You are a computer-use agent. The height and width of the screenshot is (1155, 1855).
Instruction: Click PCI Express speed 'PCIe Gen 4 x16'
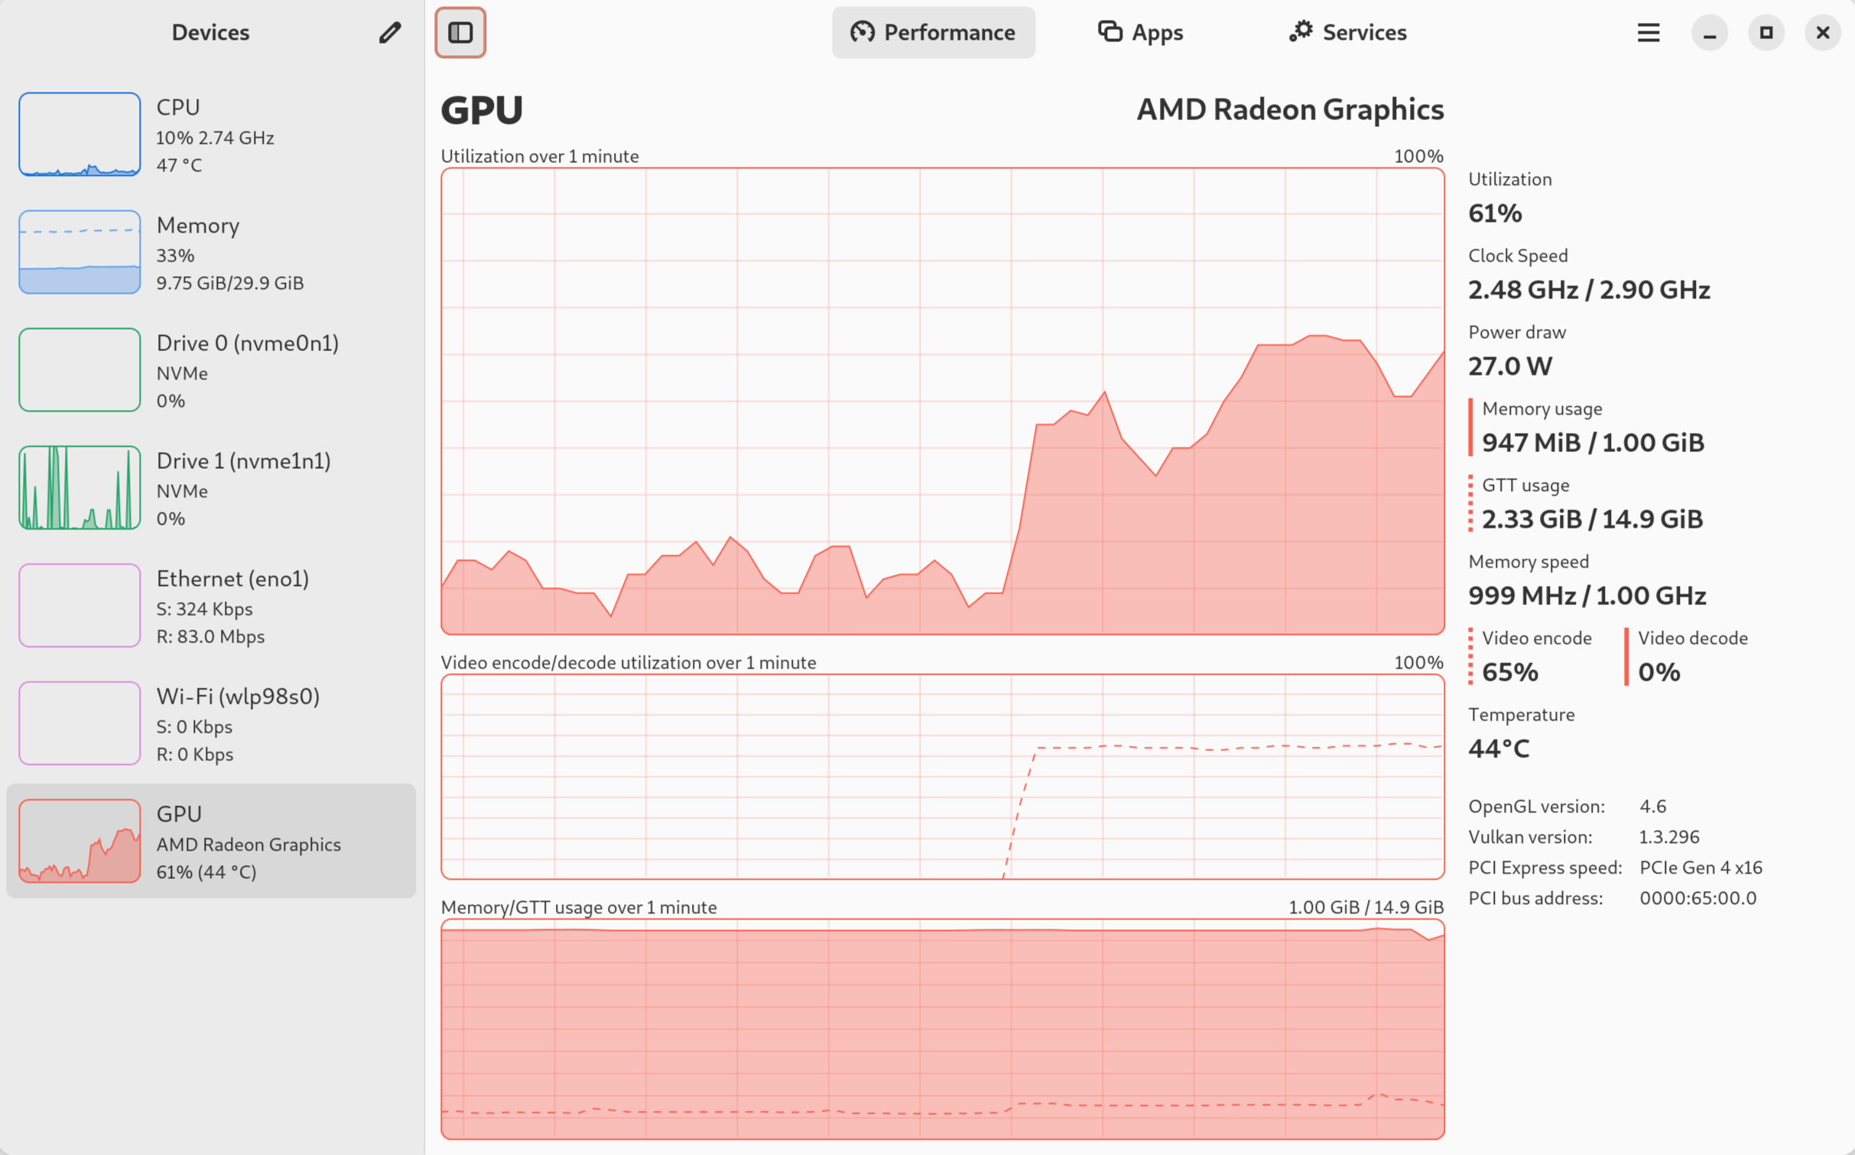1701,867
